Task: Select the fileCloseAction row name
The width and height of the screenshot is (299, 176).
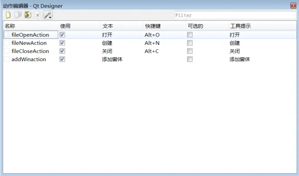Action: click(x=30, y=51)
